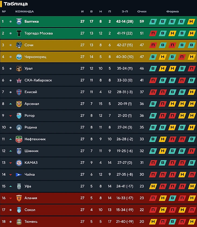Click the КАМАЗ team name

click(x=31, y=162)
